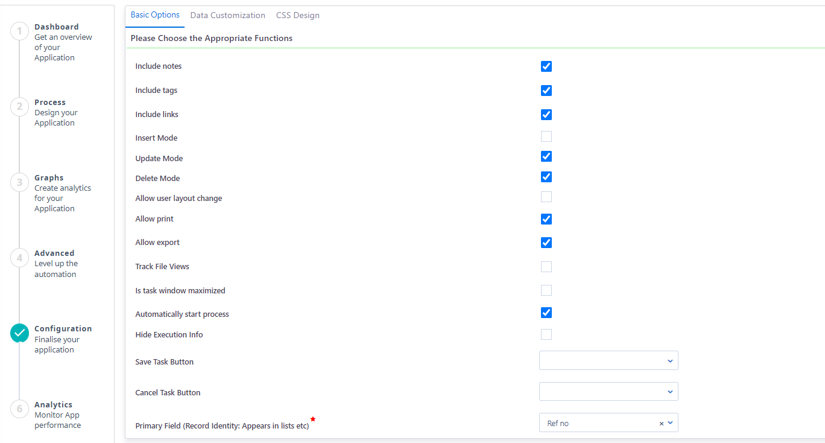The height and width of the screenshot is (443, 825).
Task: Enable Hide Execution Info
Action: (546, 334)
